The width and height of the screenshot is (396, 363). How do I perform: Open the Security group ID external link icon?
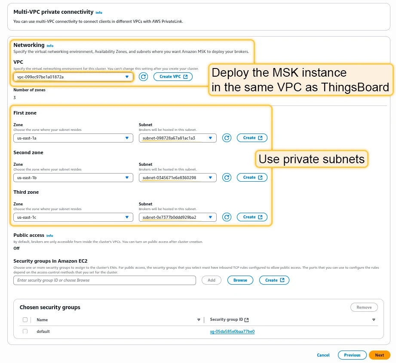[x=247, y=320]
